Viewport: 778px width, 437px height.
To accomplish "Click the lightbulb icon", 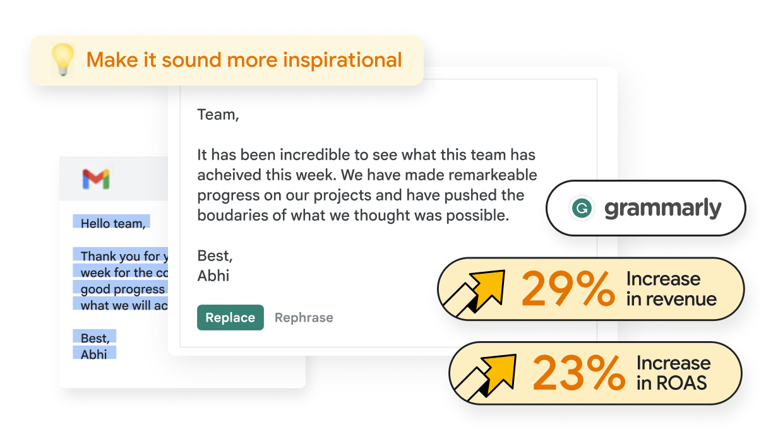I will point(63,61).
